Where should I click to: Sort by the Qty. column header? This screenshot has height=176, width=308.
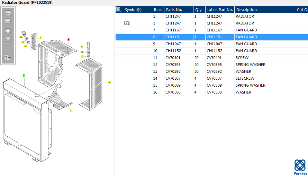coord(199,10)
